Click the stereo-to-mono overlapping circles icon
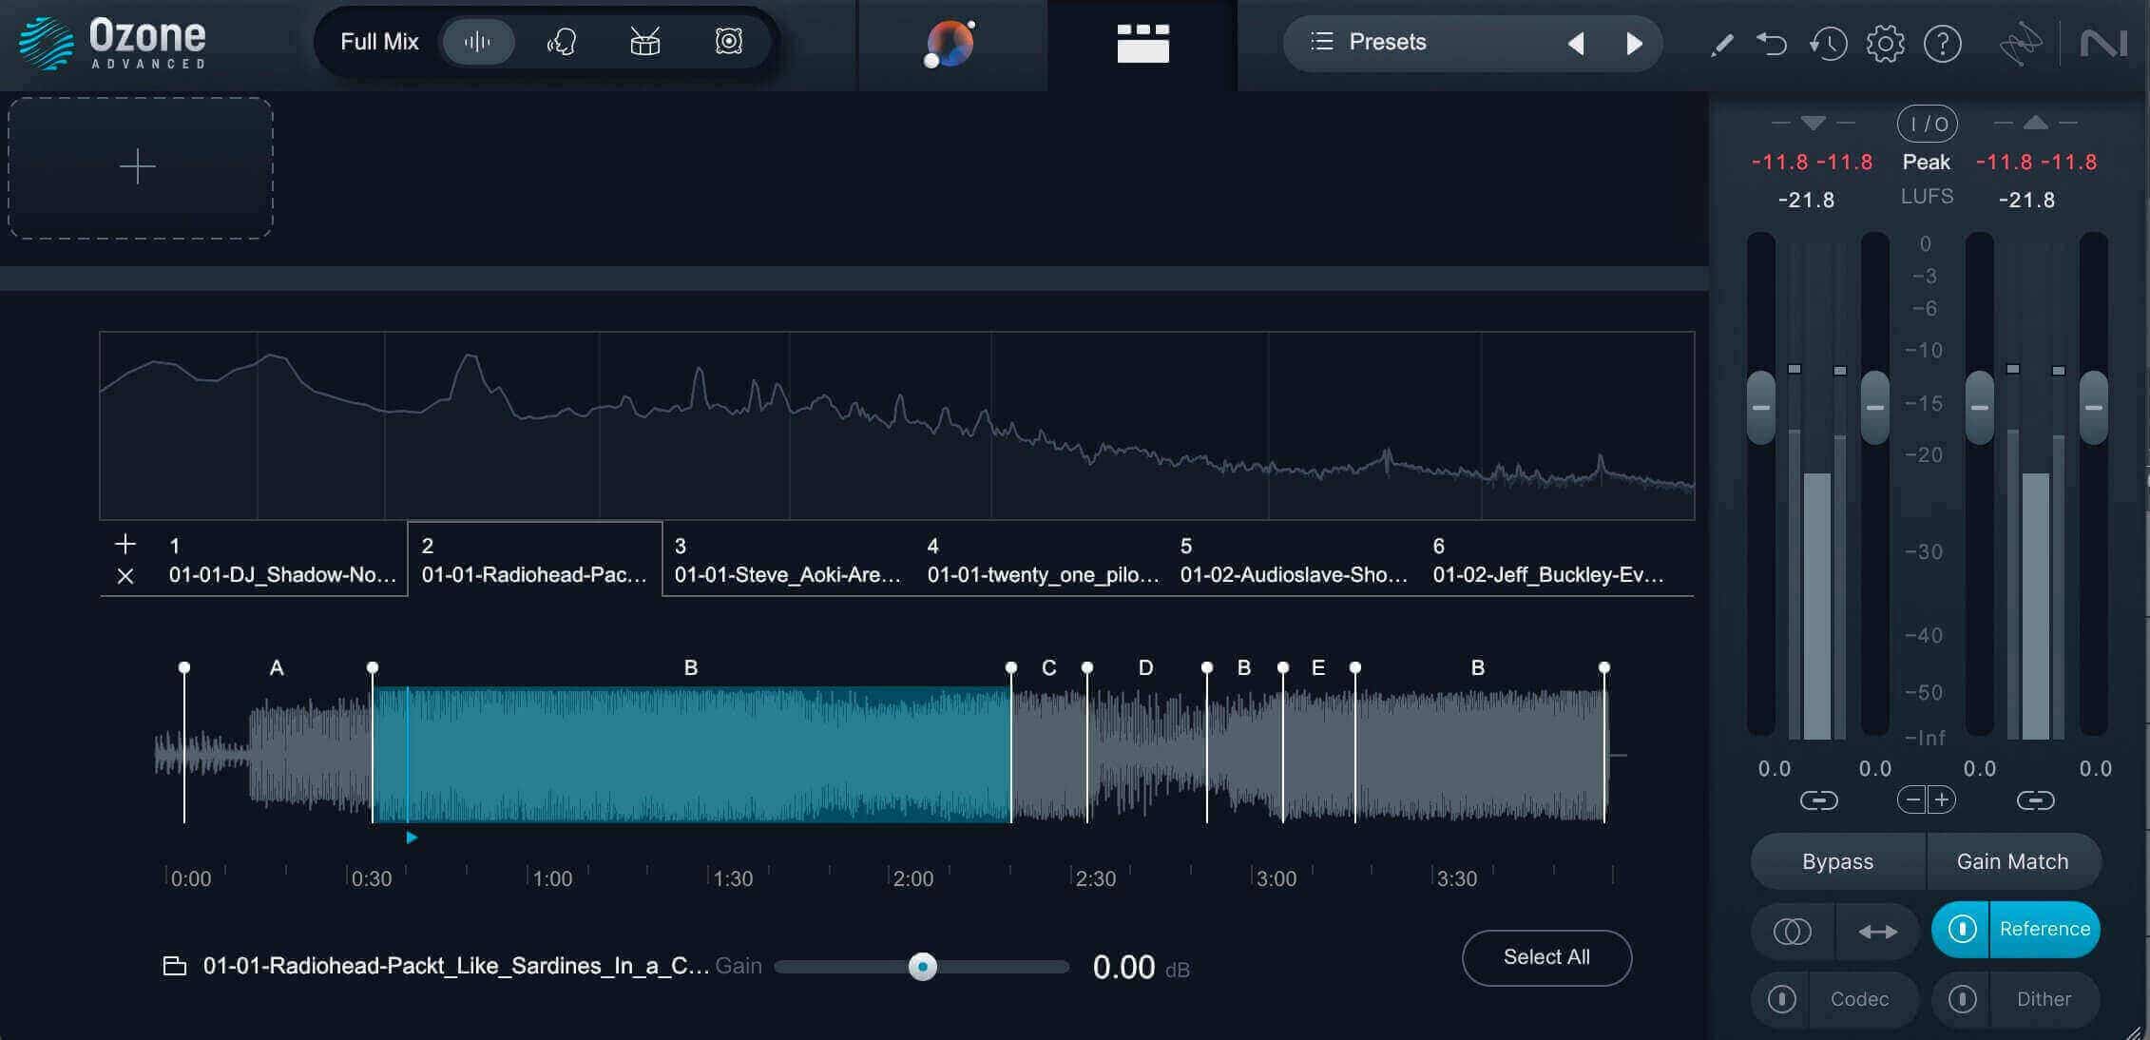Image resolution: width=2150 pixels, height=1040 pixels. (1793, 932)
